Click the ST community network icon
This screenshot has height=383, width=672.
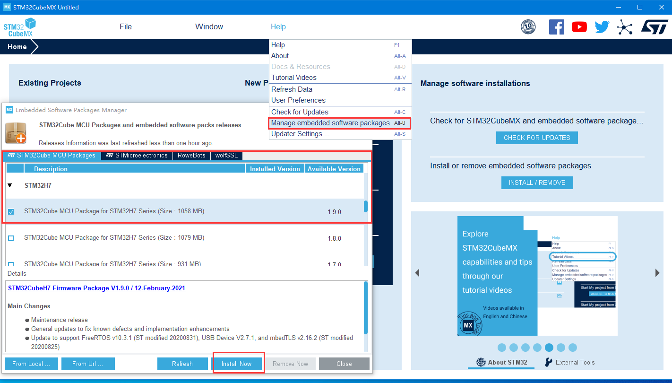pos(625,27)
